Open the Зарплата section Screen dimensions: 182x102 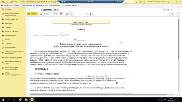coord(9,43)
